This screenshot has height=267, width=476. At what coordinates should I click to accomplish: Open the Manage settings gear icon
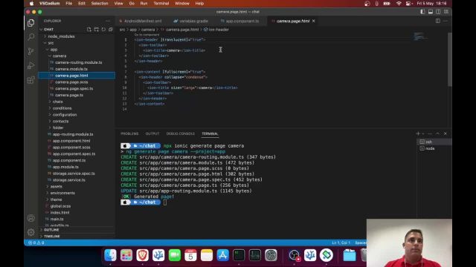click(x=31, y=232)
